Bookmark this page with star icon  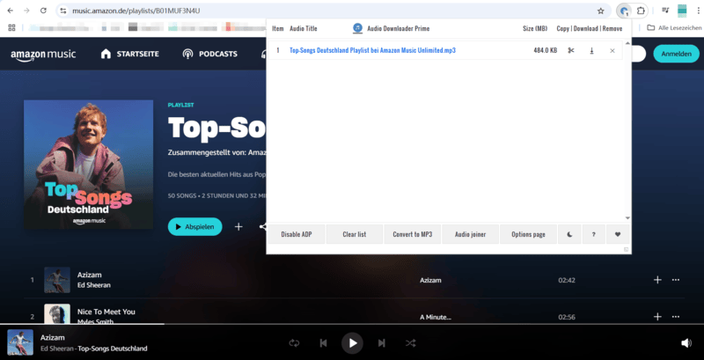pyautogui.click(x=600, y=11)
